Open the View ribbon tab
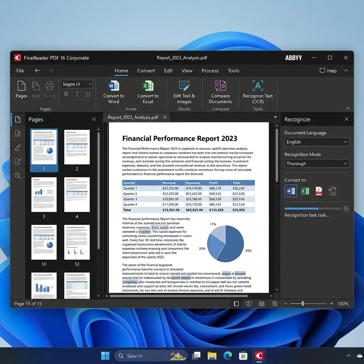The image size is (364, 364). pyautogui.click(x=187, y=71)
